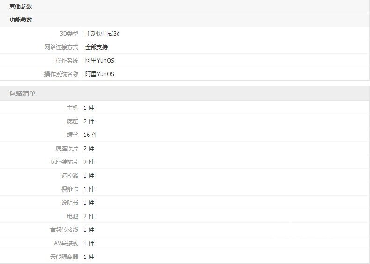Click the 底座装饰片 label
Image resolution: width=370 pixels, height=264 pixels.
[x=64, y=162]
